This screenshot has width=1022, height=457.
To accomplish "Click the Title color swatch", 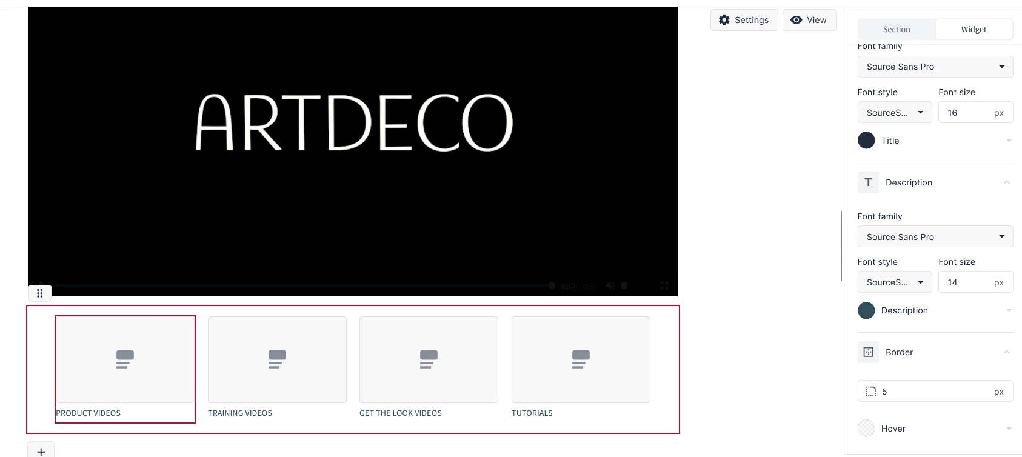I will coord(866,141).
